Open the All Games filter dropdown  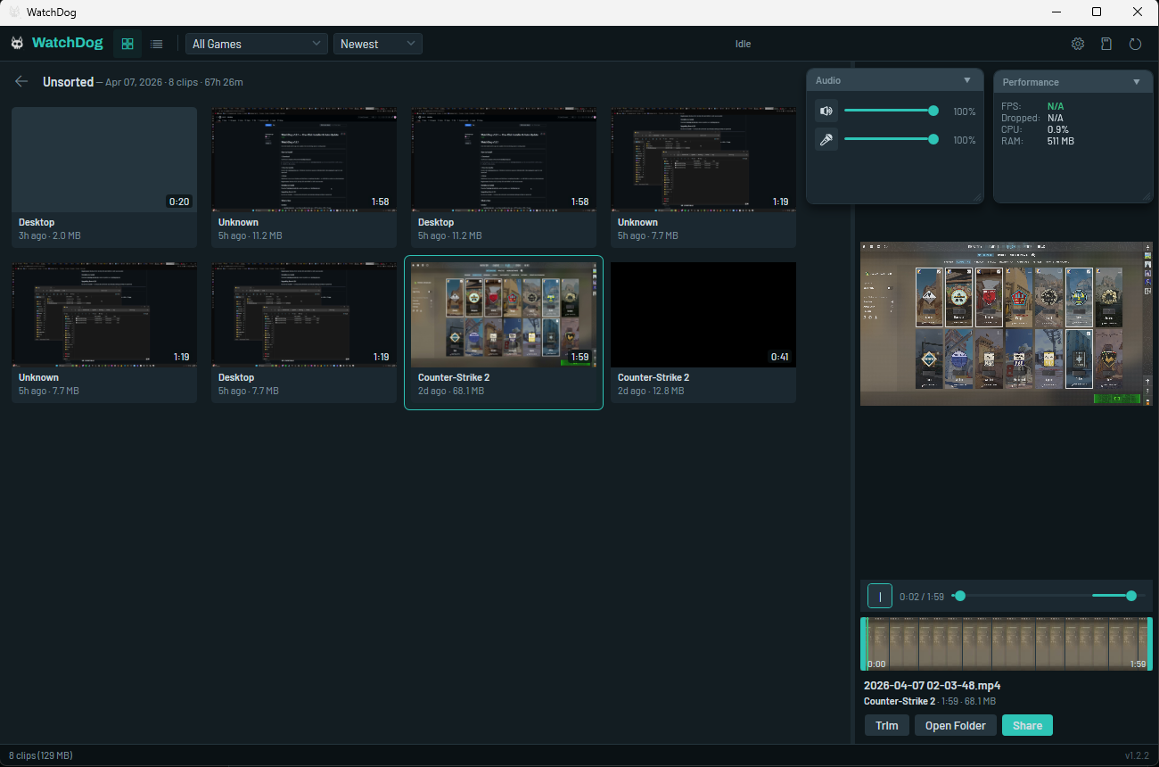point(256,43)
